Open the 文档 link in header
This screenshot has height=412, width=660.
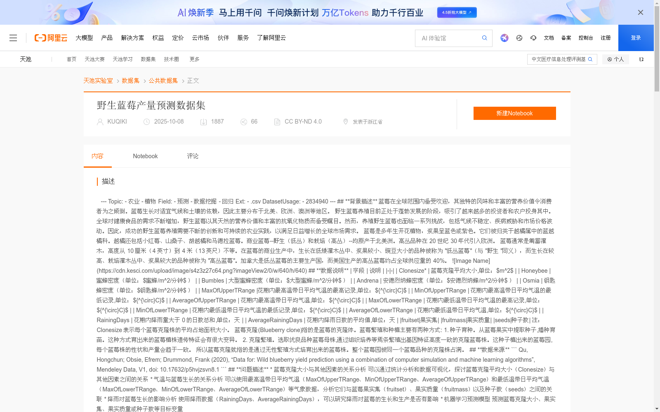tap(549, 38)
